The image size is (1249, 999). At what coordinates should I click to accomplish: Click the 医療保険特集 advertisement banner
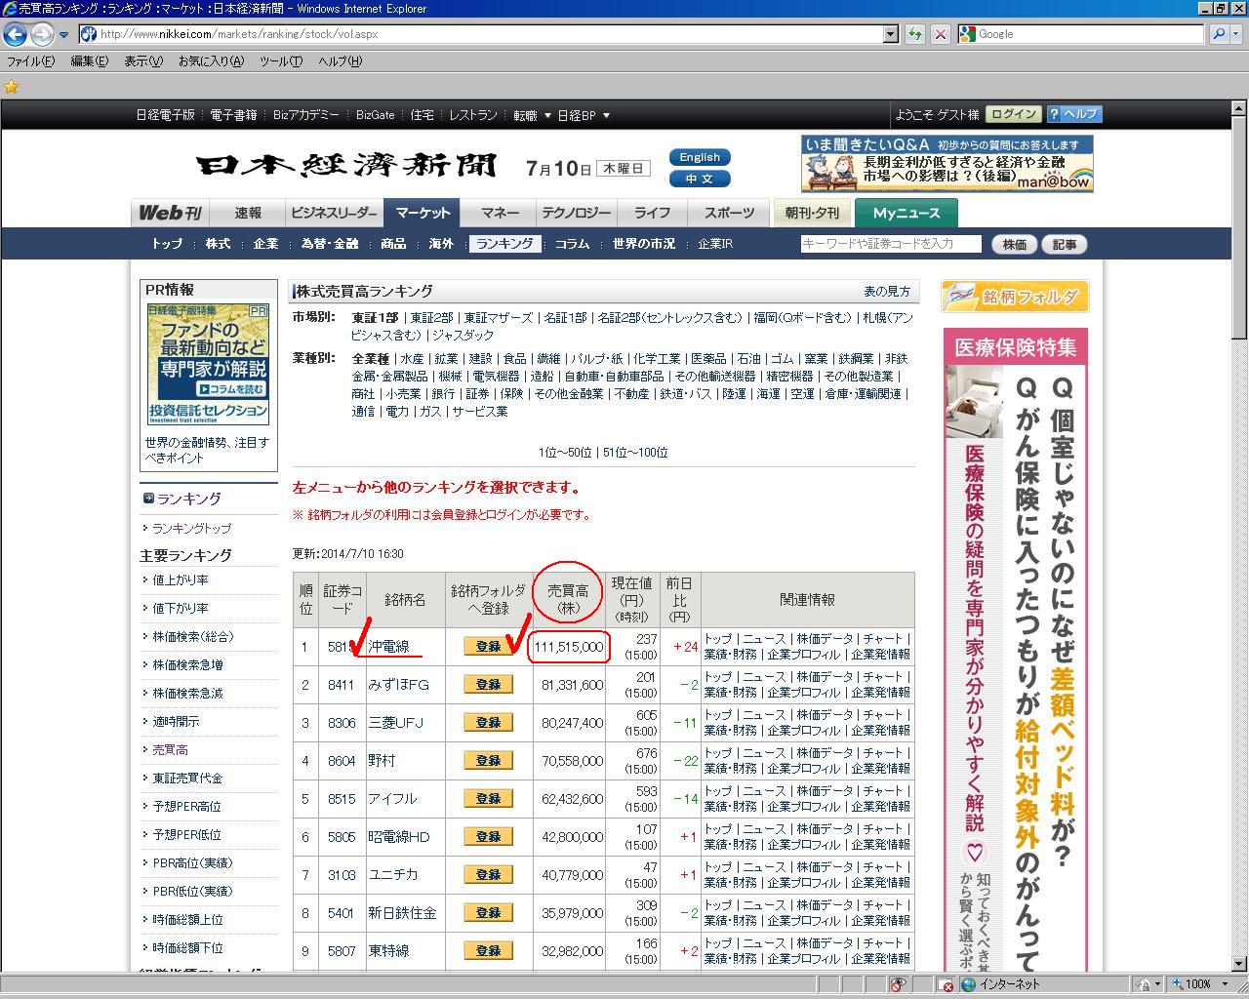[x=1015, y=649]
